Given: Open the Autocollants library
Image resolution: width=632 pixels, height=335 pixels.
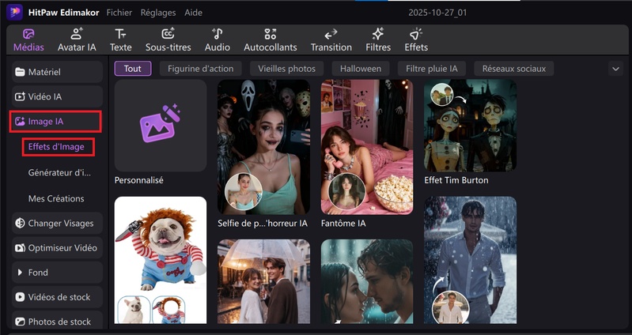Looking at the screenshot, I should point(270,40).
